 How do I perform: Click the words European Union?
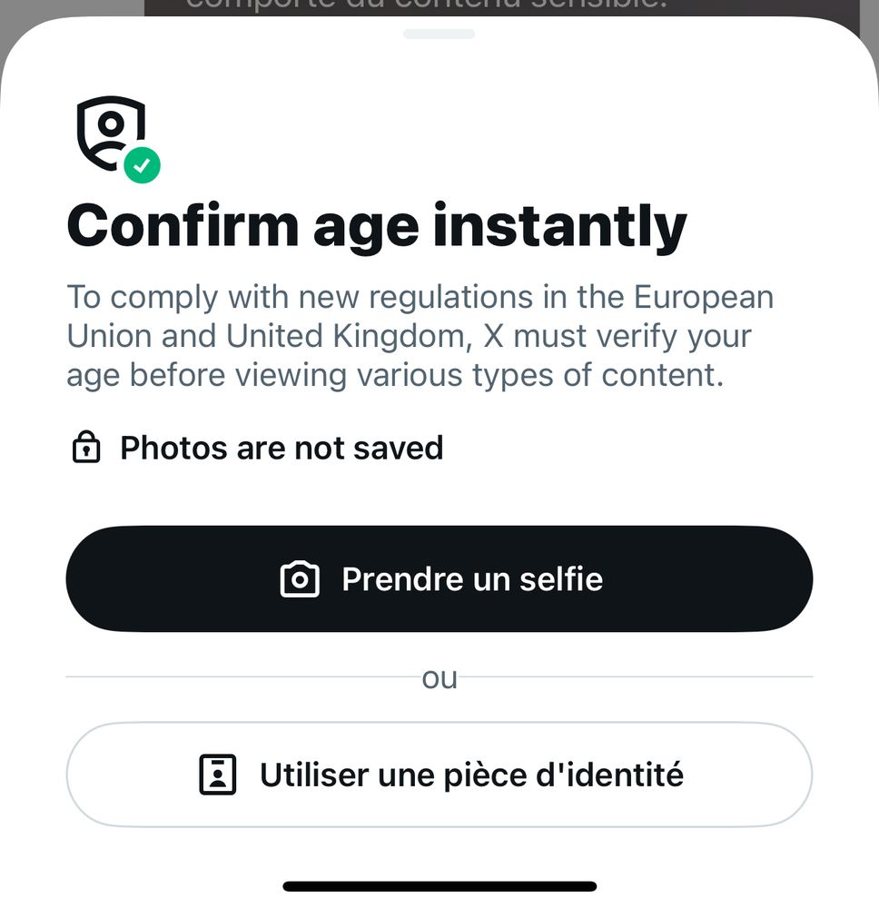point(703,297)
